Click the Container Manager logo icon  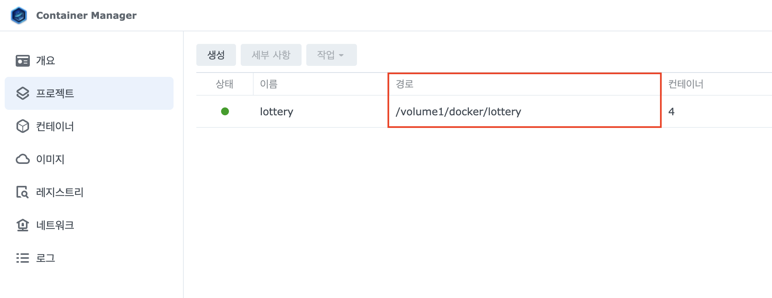click(x=19, y=15)
